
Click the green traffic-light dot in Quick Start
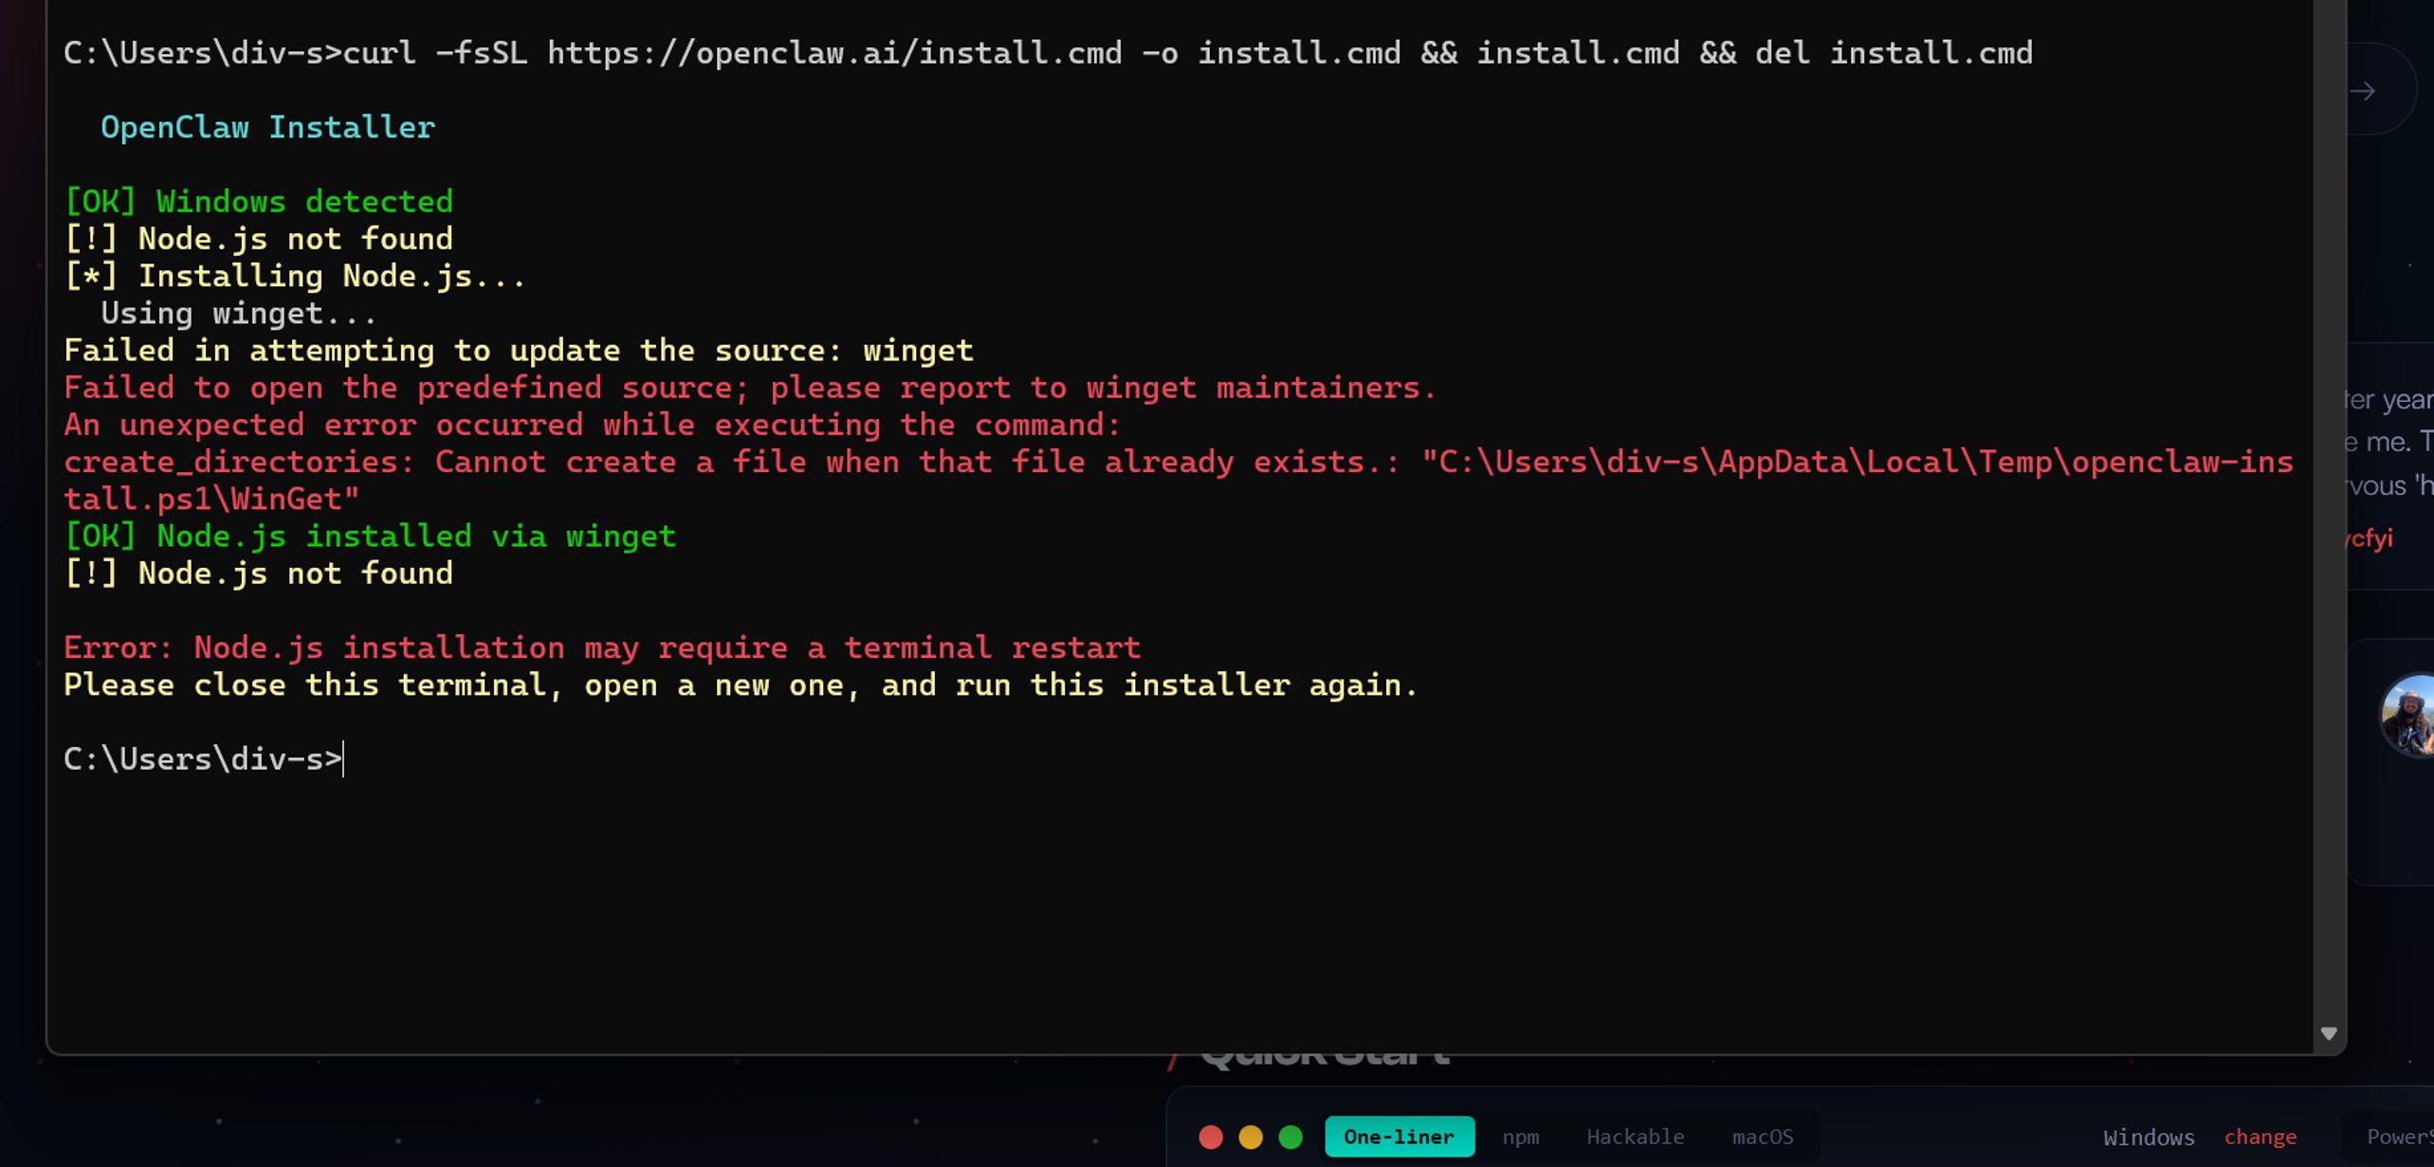pos(1290,1135)
